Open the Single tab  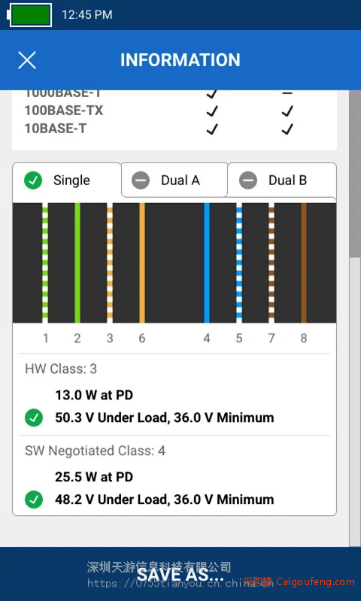coord(67,181)
